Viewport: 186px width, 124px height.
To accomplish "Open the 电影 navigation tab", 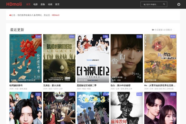I will [35, 4].
